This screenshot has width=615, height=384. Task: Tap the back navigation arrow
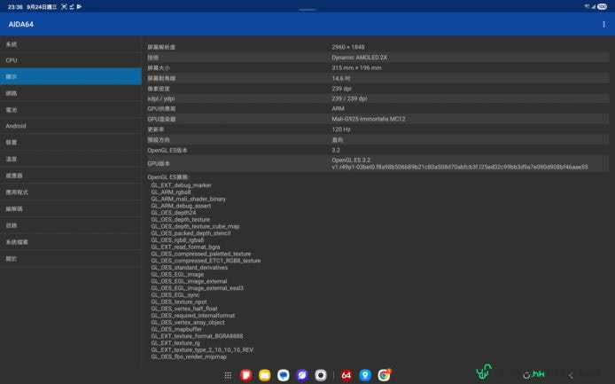571,376
